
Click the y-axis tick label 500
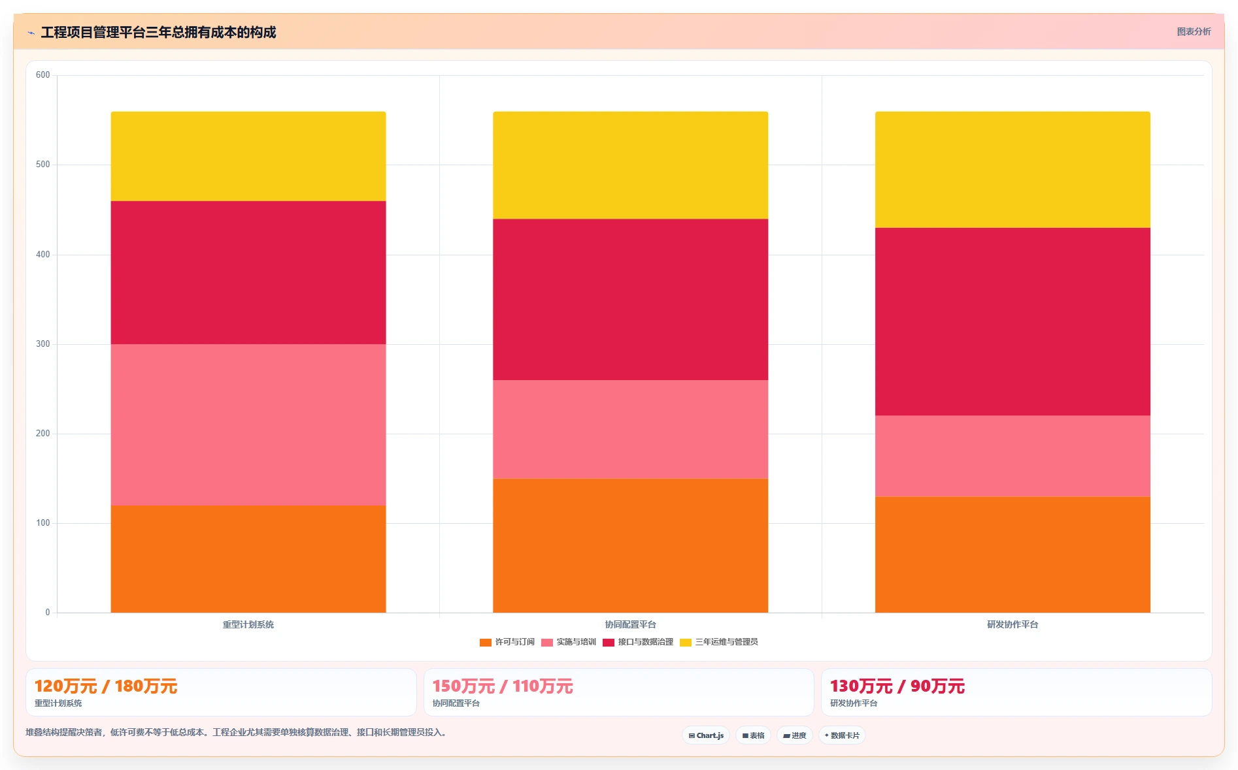coord(43,165)
